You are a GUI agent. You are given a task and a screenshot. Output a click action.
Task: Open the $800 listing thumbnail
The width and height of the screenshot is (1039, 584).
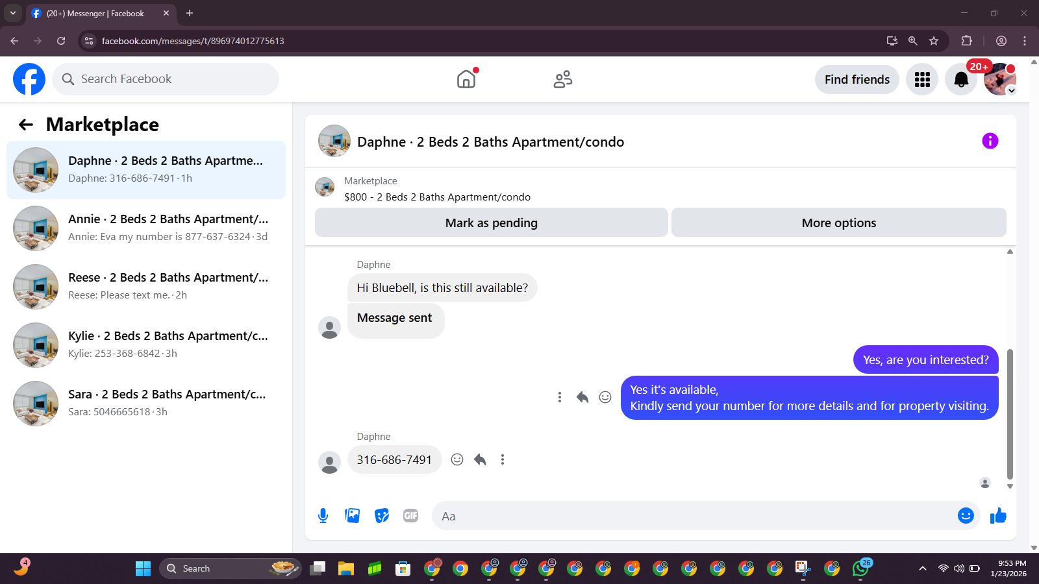325,187
